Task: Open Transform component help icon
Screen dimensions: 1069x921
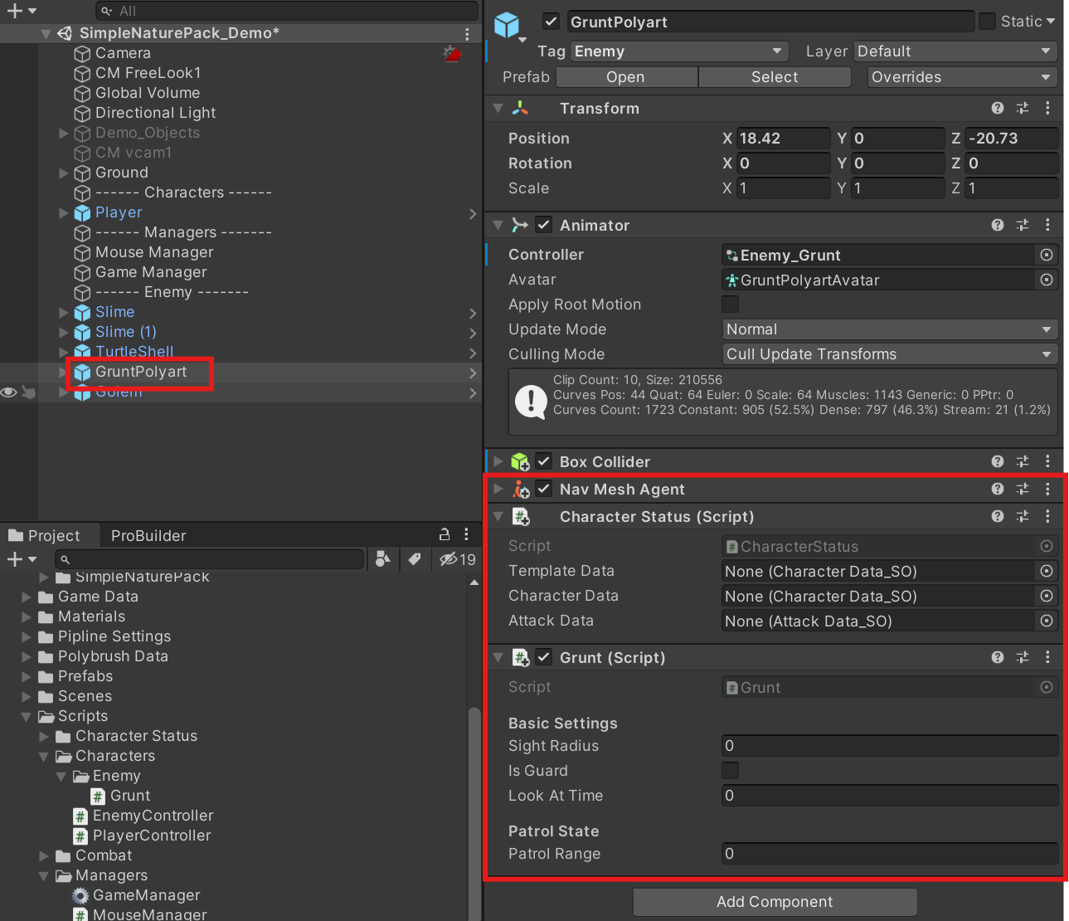Action: point(998,109)
